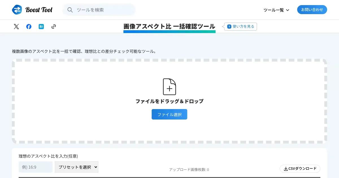
Task: Click the Boost Tool wordmark text
Action: (39, 10)
